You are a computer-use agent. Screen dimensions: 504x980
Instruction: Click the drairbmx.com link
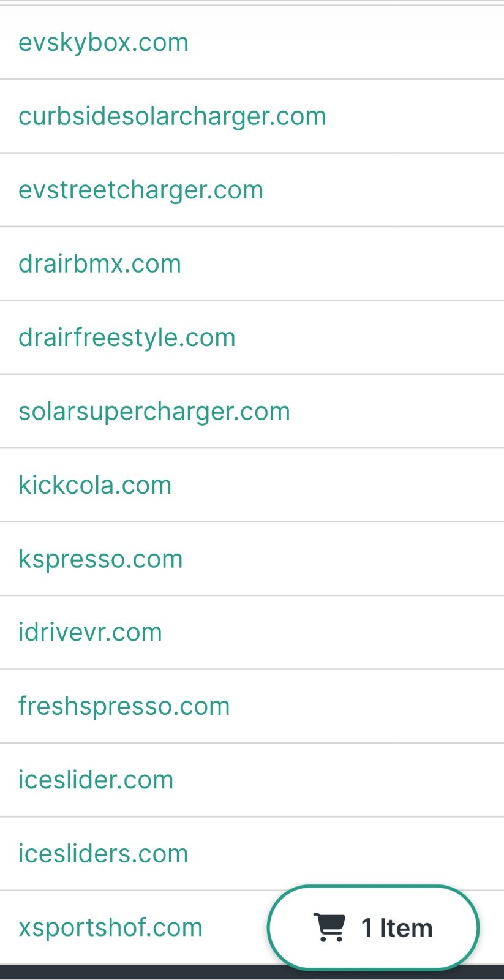tap(100, 264)
